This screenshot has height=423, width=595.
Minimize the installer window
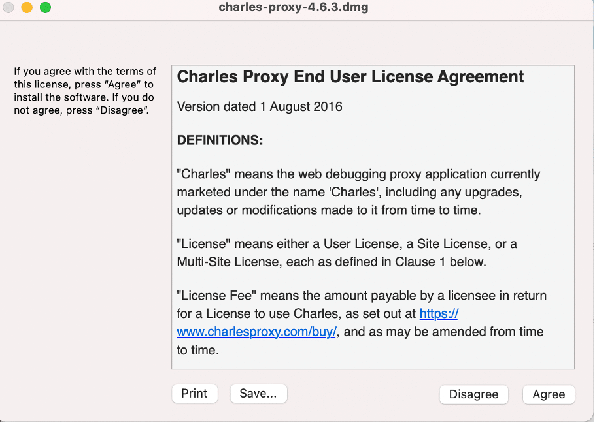coord(26,8)
